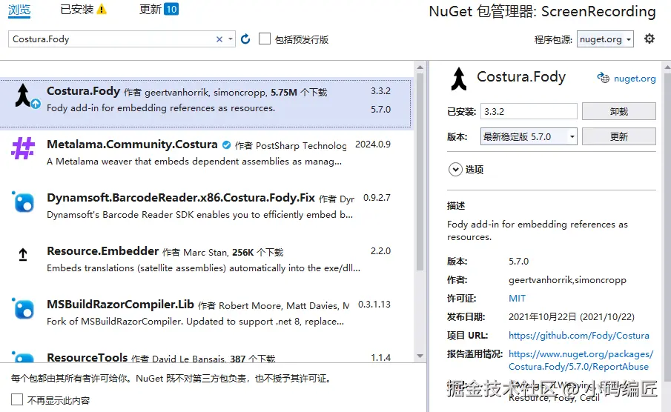This screenshot has height=412, width=671.
Task: Click the updates count badge 10
Action: pyautogui.click(x=171, y=9)
